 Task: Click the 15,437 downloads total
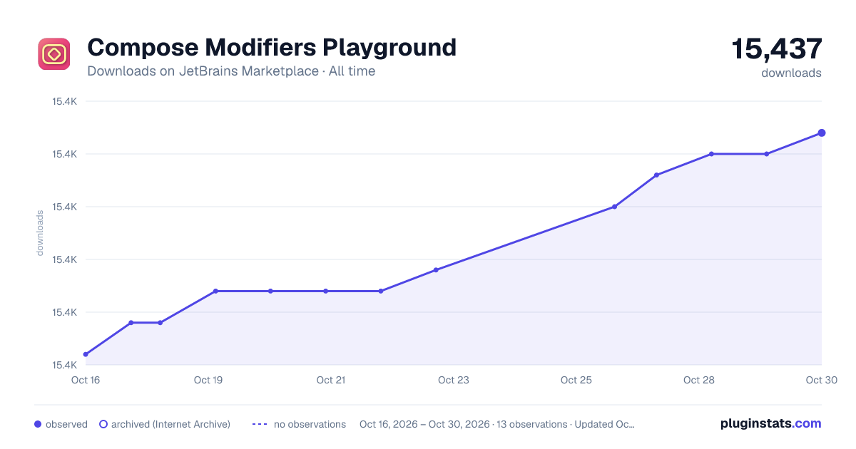tap(777, 48)
